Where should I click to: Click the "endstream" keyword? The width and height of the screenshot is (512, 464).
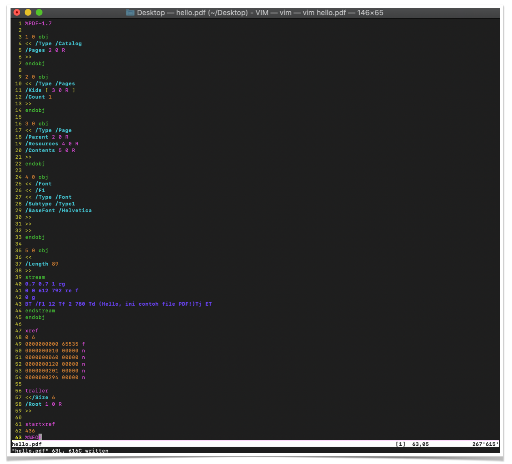pyautogui.click(x=40, y=311)
